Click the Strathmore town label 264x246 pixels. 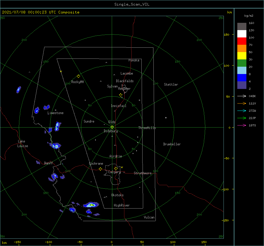click(x=143, y=173)
